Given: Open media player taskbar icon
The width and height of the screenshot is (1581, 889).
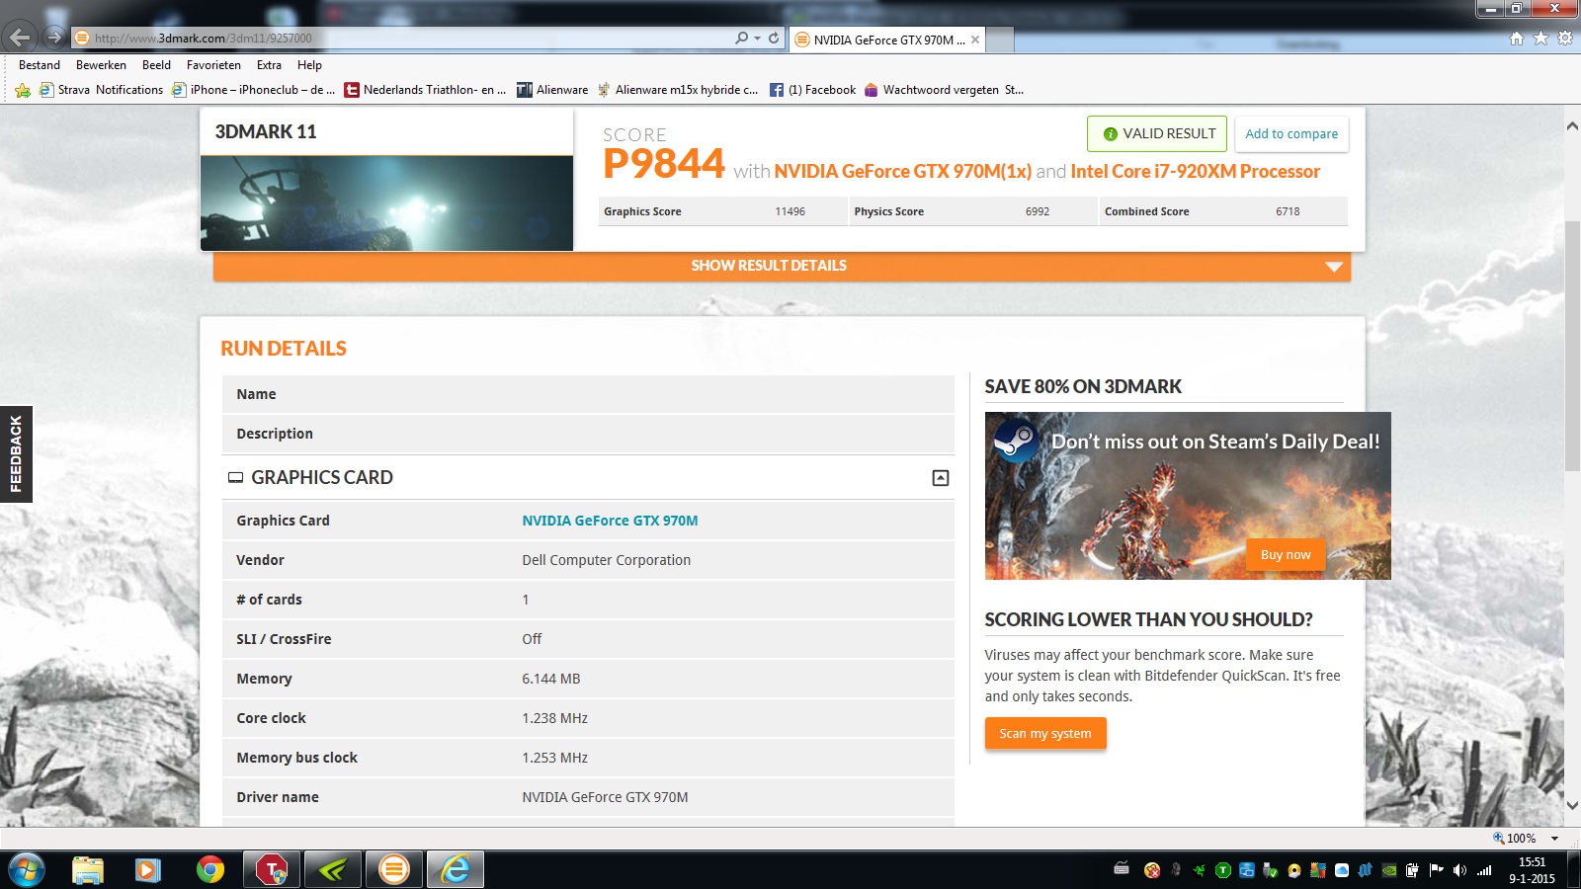Looking at the screenshot, I should pos(148,869).
